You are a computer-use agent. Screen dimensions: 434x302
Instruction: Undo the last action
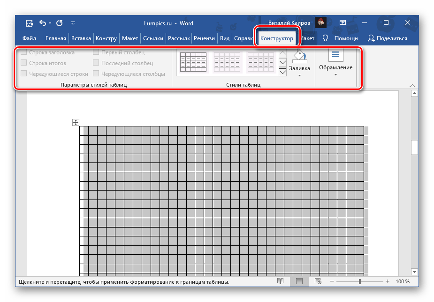[42, 23]
